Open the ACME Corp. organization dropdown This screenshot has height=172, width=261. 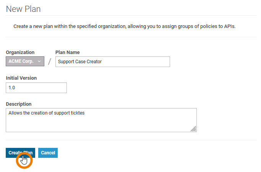[x=25, y=61]
